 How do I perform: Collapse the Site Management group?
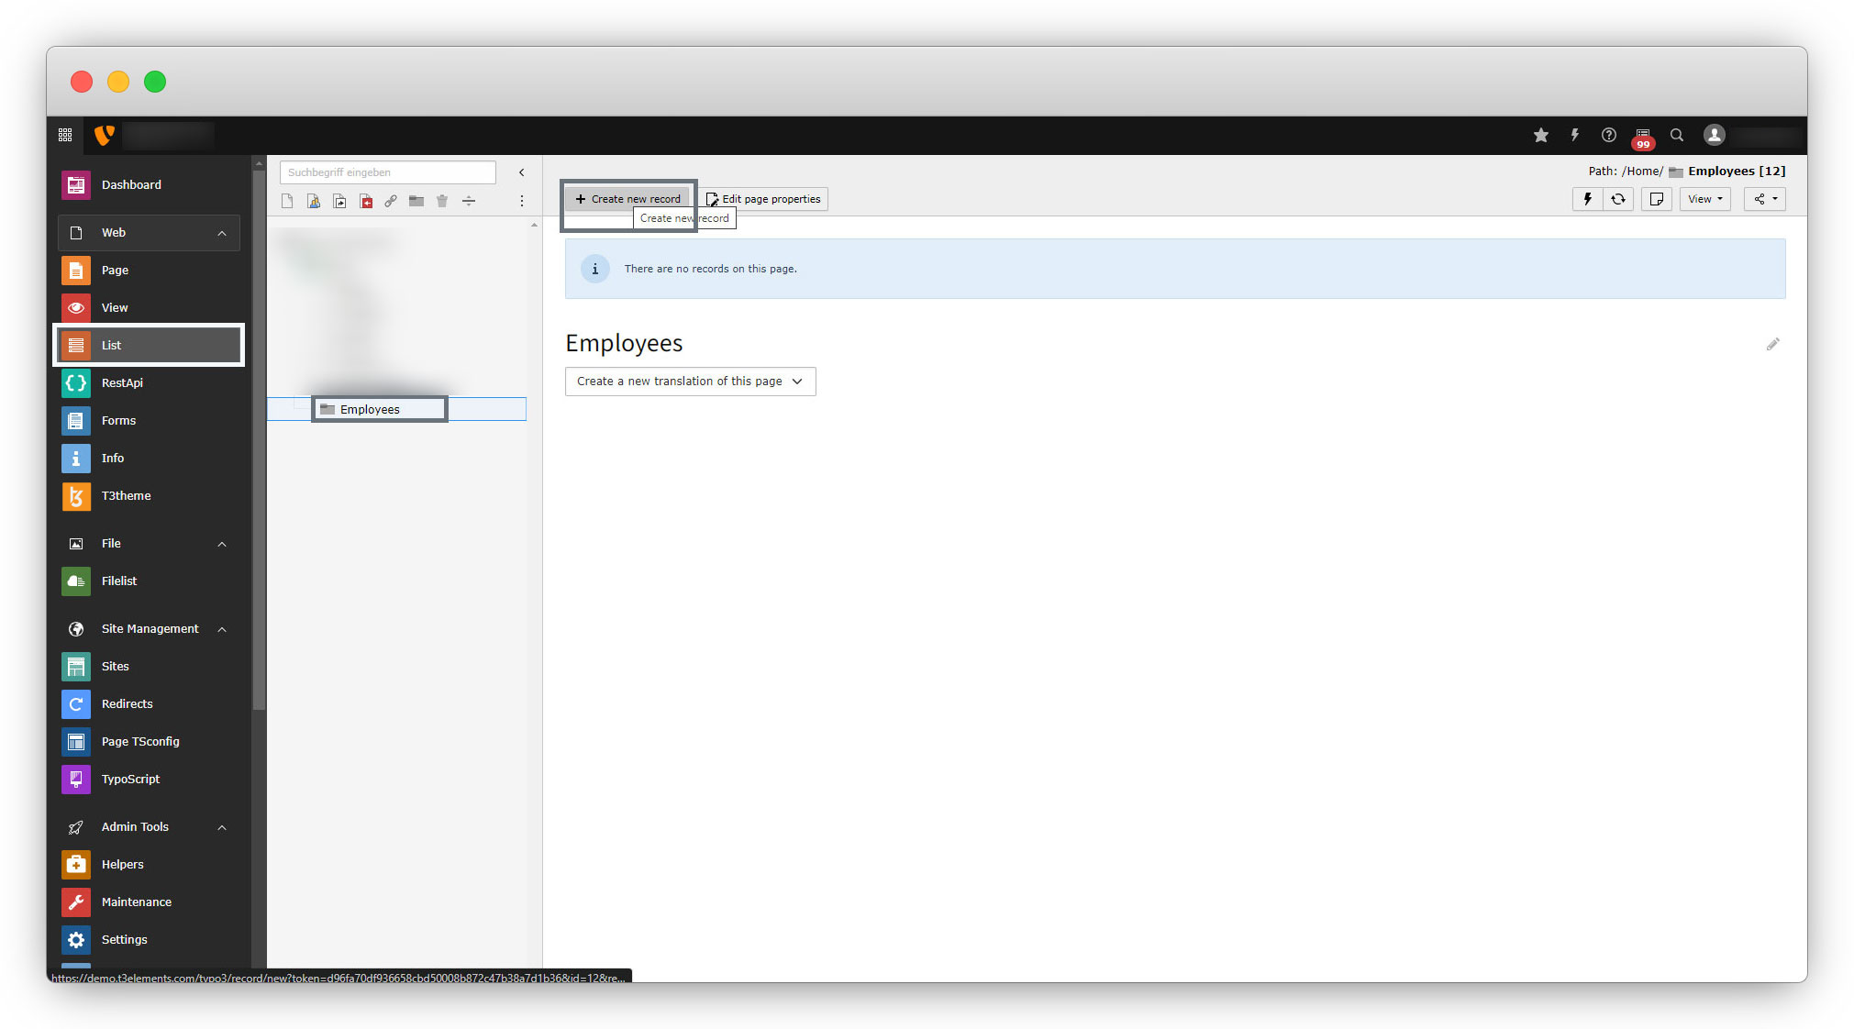221,629
